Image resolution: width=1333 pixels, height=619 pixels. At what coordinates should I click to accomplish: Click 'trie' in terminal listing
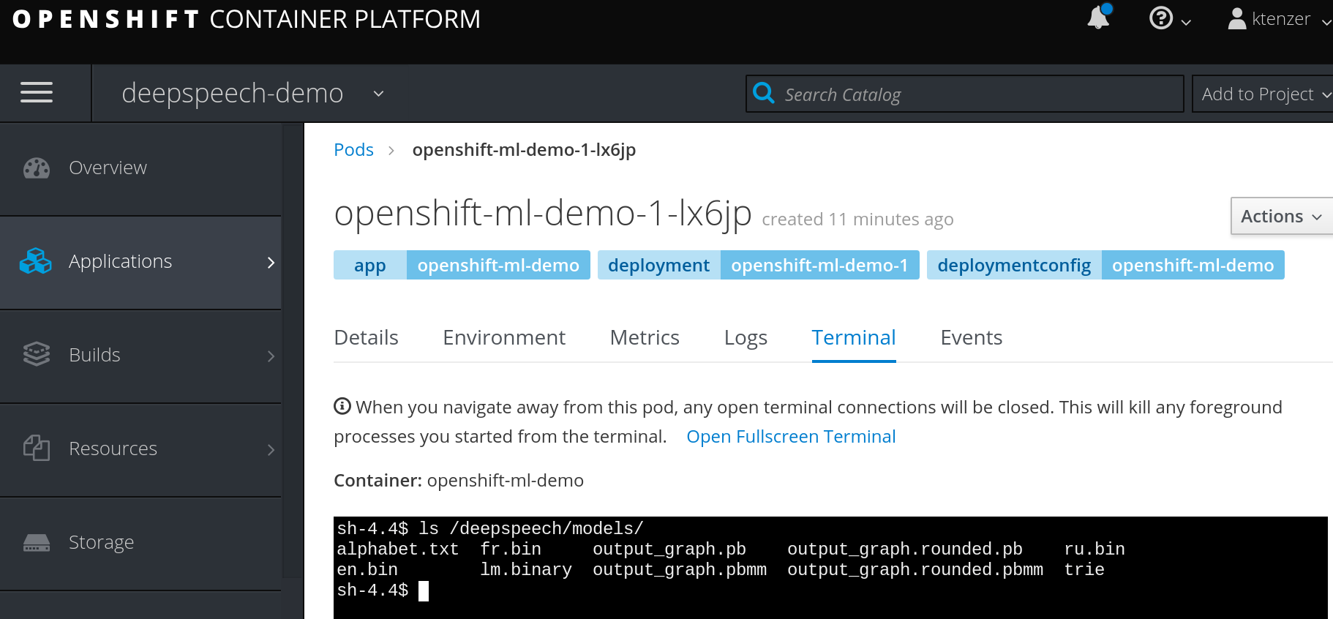1084,570
